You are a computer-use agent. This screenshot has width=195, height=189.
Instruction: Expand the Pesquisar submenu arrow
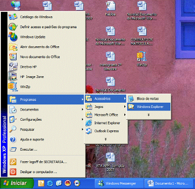[83, 130]
